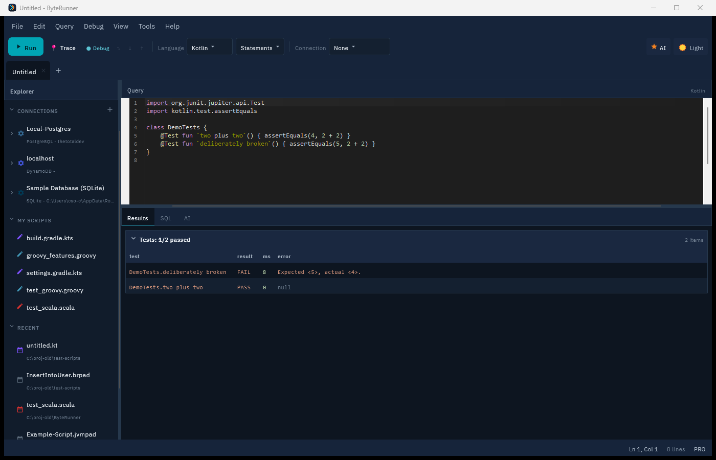
Task: Open the Edit menu
Action: (39, 27)
